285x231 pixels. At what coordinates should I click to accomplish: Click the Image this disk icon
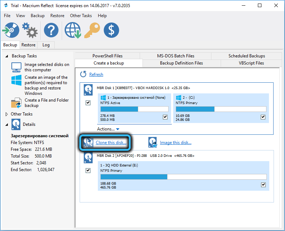152,143
